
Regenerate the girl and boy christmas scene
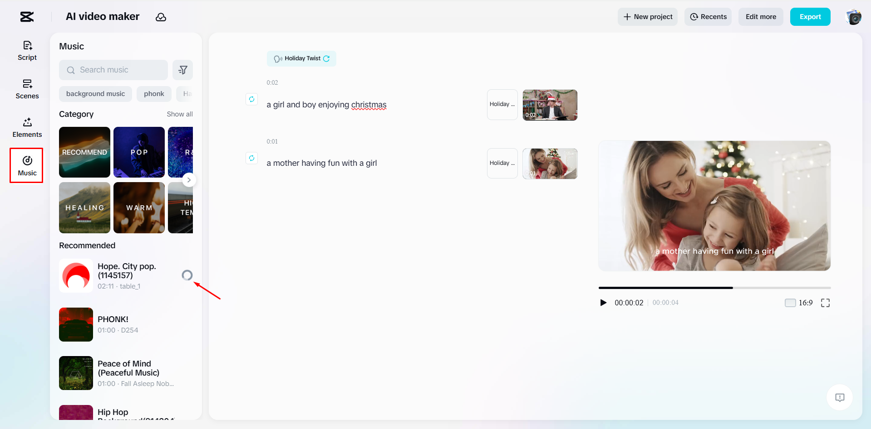[x=251, y=99]
